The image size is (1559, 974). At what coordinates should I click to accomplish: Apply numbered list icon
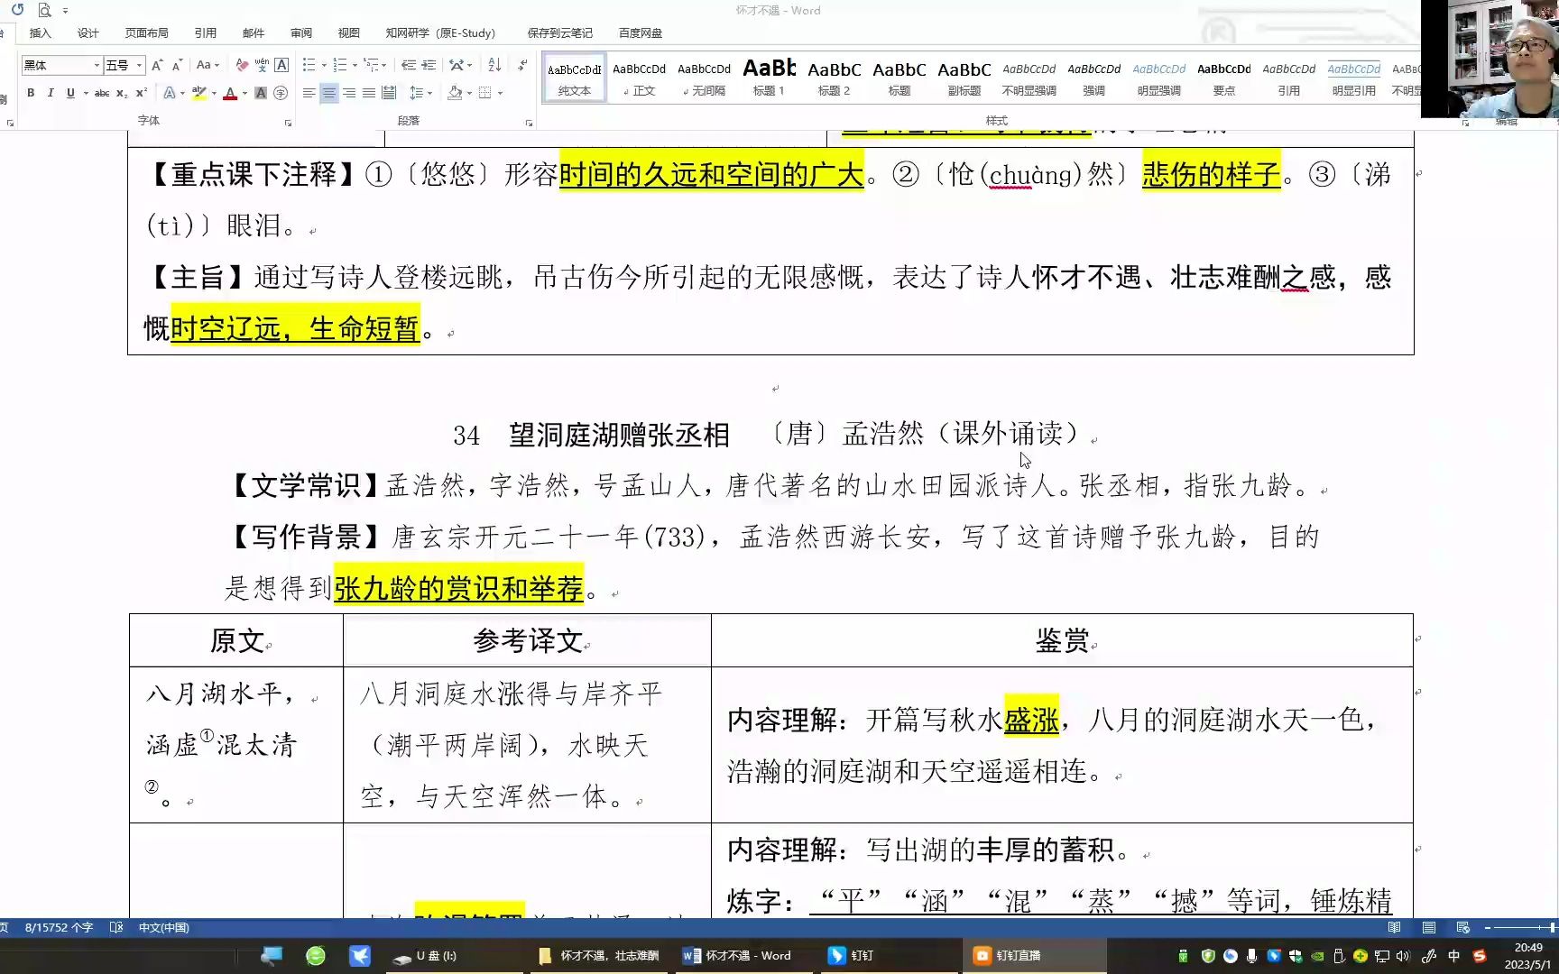tap(340, 65)
